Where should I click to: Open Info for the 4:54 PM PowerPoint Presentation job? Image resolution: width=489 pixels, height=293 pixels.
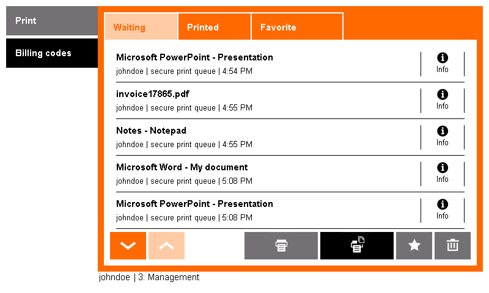click(x=442, y=63)
